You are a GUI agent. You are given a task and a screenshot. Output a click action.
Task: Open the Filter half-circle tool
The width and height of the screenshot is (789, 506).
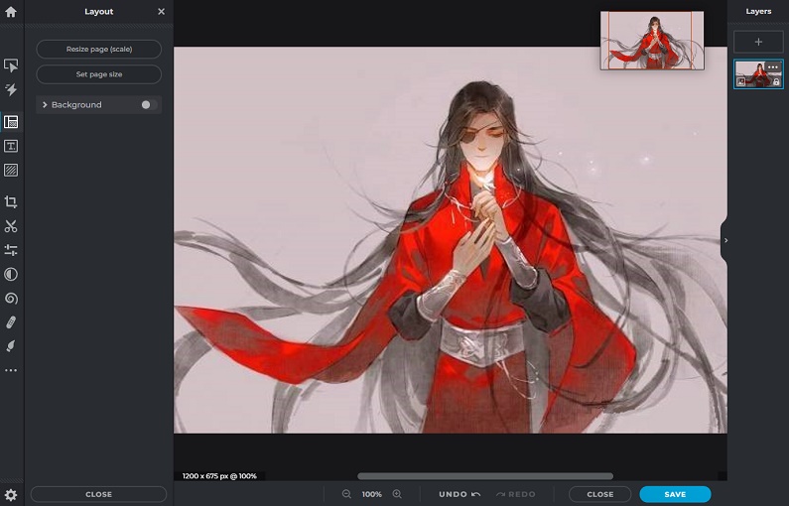pyautogui.click(x=11, y=274)
